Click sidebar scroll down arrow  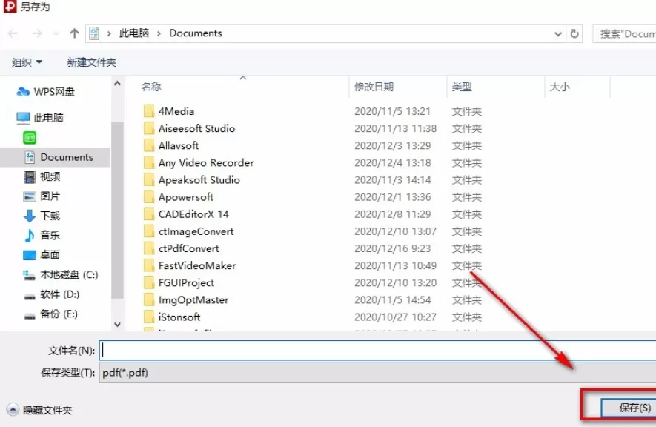(x=118, y=324)
